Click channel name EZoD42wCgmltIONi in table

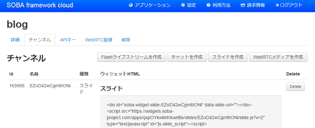[50, 86]
